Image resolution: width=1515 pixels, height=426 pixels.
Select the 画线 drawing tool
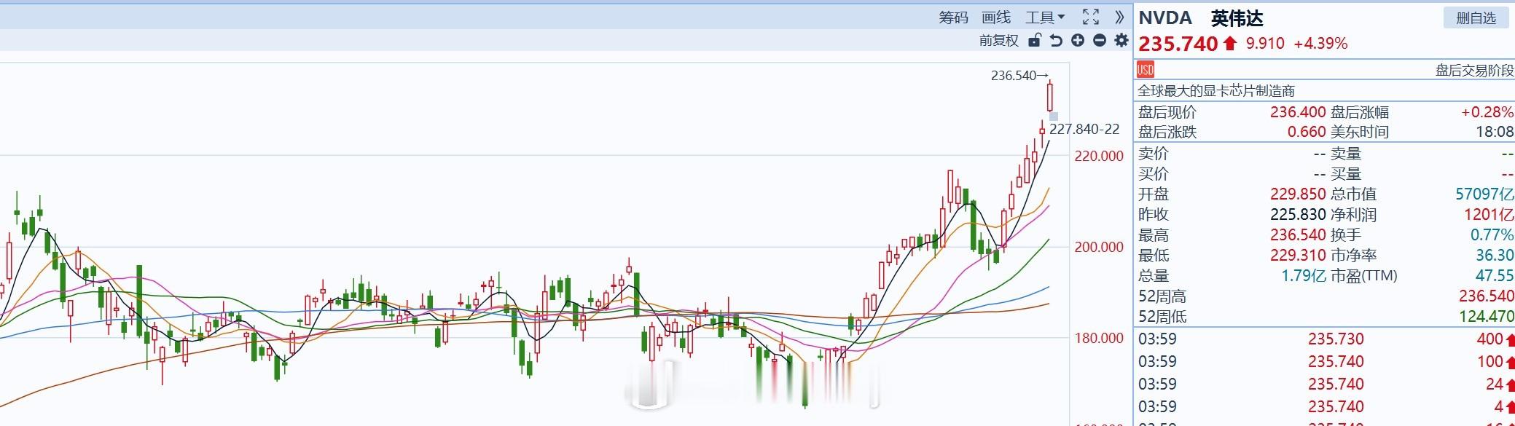point(996,17)
